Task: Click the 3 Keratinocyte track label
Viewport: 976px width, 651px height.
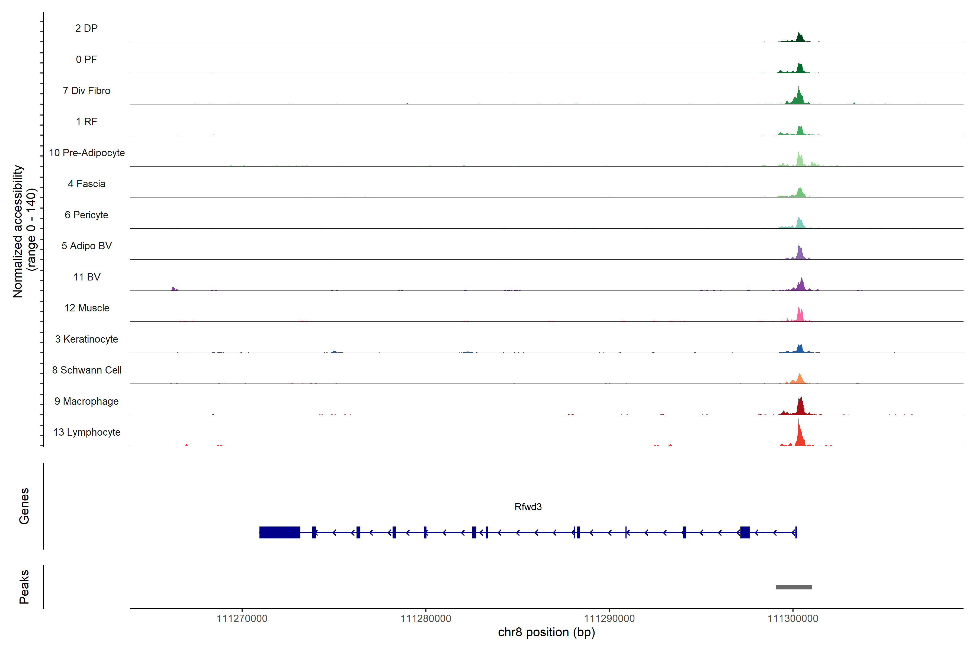Action: click(86, 339)
